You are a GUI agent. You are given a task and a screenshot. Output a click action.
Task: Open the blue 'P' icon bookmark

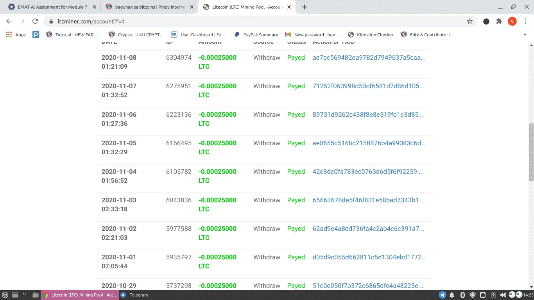[x=36, y=35]
